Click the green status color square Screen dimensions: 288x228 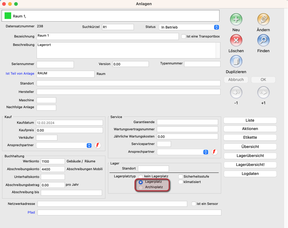pos(8,16)
